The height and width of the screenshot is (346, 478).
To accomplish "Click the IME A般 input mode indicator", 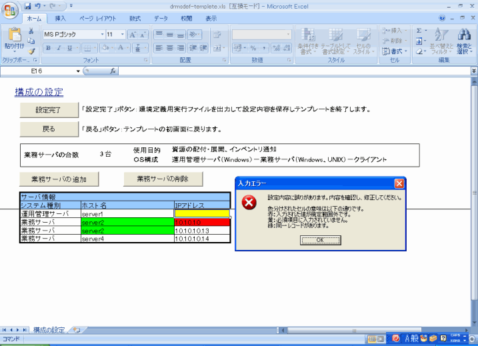I will [412, 339].
